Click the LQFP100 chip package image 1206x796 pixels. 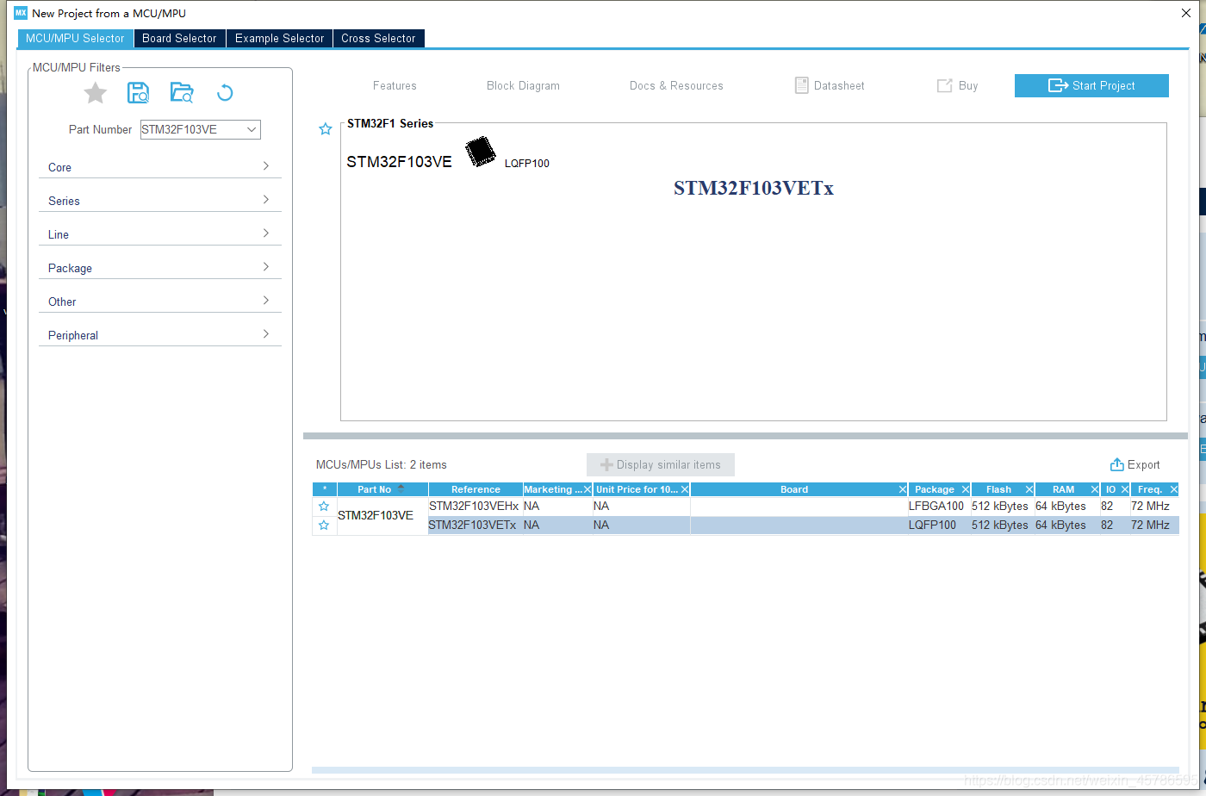(x=481, y=152)
